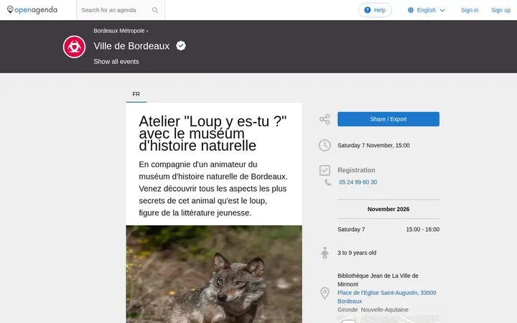Screen dimensions: 517x323
Task: Click the Sign in link
Action: [470, 10]
